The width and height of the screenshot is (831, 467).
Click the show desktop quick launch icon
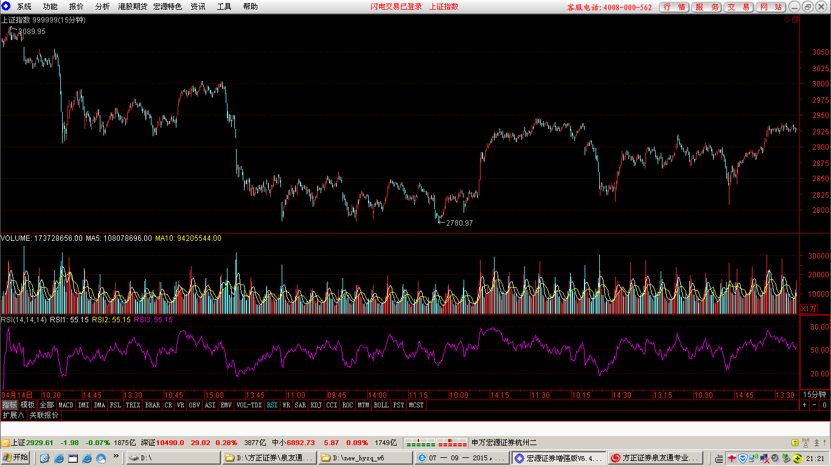pos(44,458)
